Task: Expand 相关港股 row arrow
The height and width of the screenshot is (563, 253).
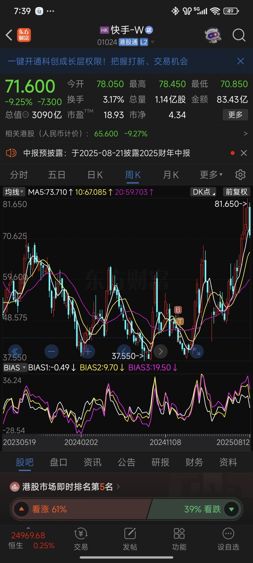Action: [x=246, y=134]
